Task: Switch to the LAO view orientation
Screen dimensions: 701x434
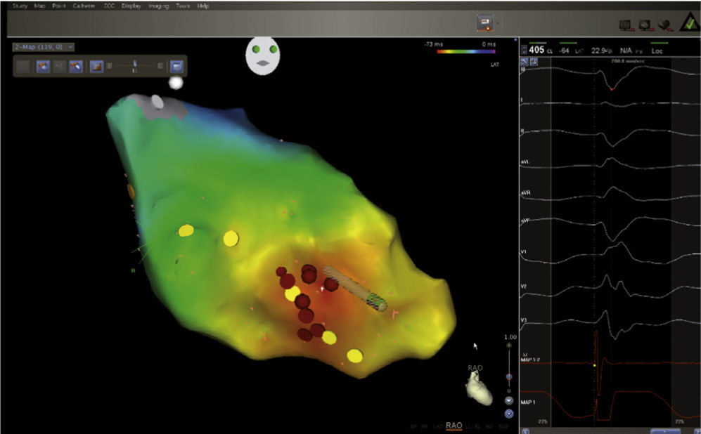Action: tap(437, 426)
